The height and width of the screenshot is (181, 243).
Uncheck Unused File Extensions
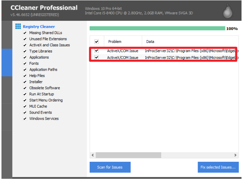pyautogui.click(x=25, y=39)
